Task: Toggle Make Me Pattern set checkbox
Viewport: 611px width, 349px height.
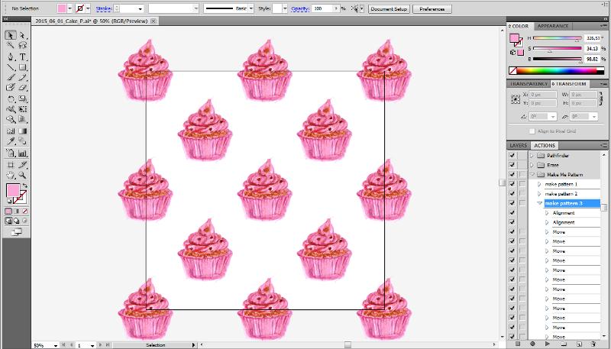Action: tap(512, 174)
